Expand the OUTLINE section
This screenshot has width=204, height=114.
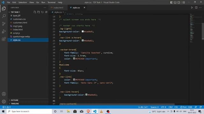(14, 100)
